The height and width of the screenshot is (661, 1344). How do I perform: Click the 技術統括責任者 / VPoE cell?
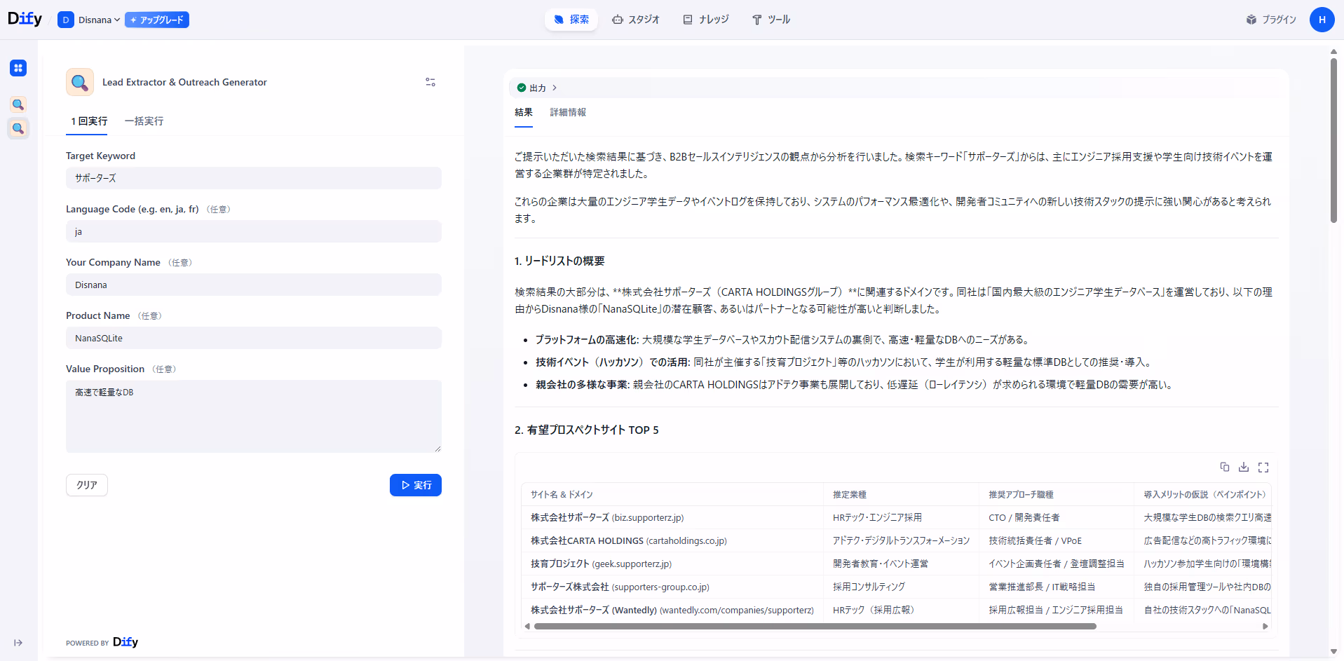(1057, 540)
